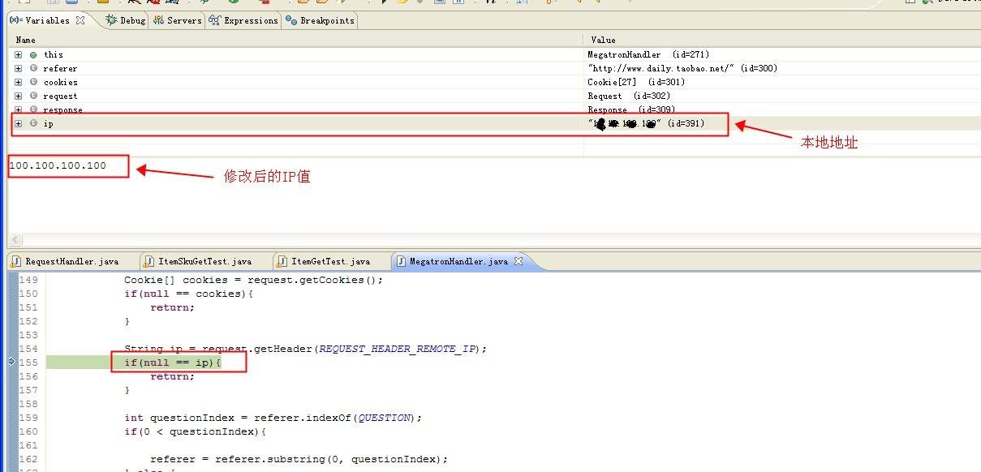Click the instruction pointer arrow at line 155
The width and height of the screenshot is (981, 472).
[11, 363]
